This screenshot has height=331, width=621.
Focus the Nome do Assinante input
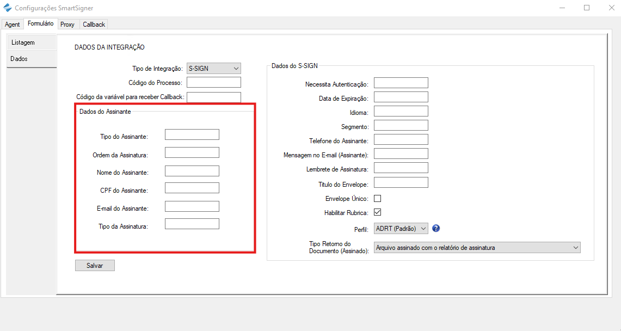[192, 171]
